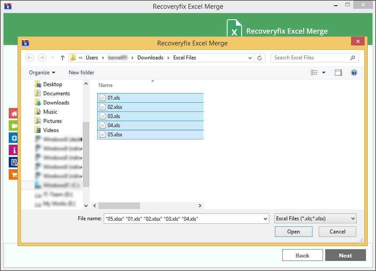Open the shopping cart buy icon
Image resolution: width=376 pixels, height=271 pixels.
[14, 174]
